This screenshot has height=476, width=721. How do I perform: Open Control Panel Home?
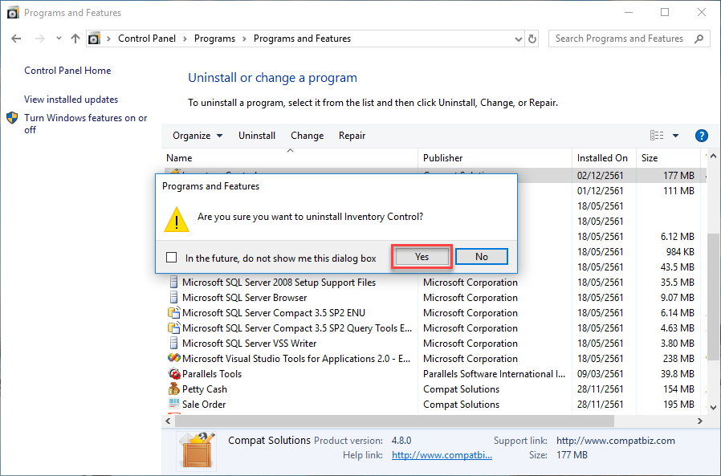(x=67, y=71)
